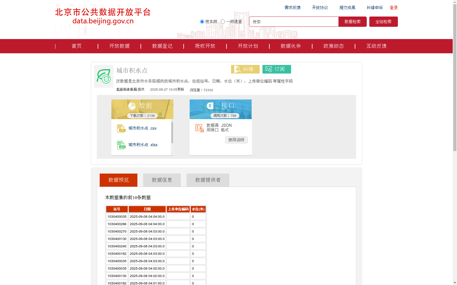
Task: Click the interface plug icon
Action: 210,106
